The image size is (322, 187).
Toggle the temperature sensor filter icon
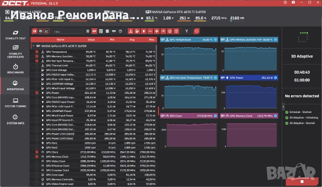point(131,31)
